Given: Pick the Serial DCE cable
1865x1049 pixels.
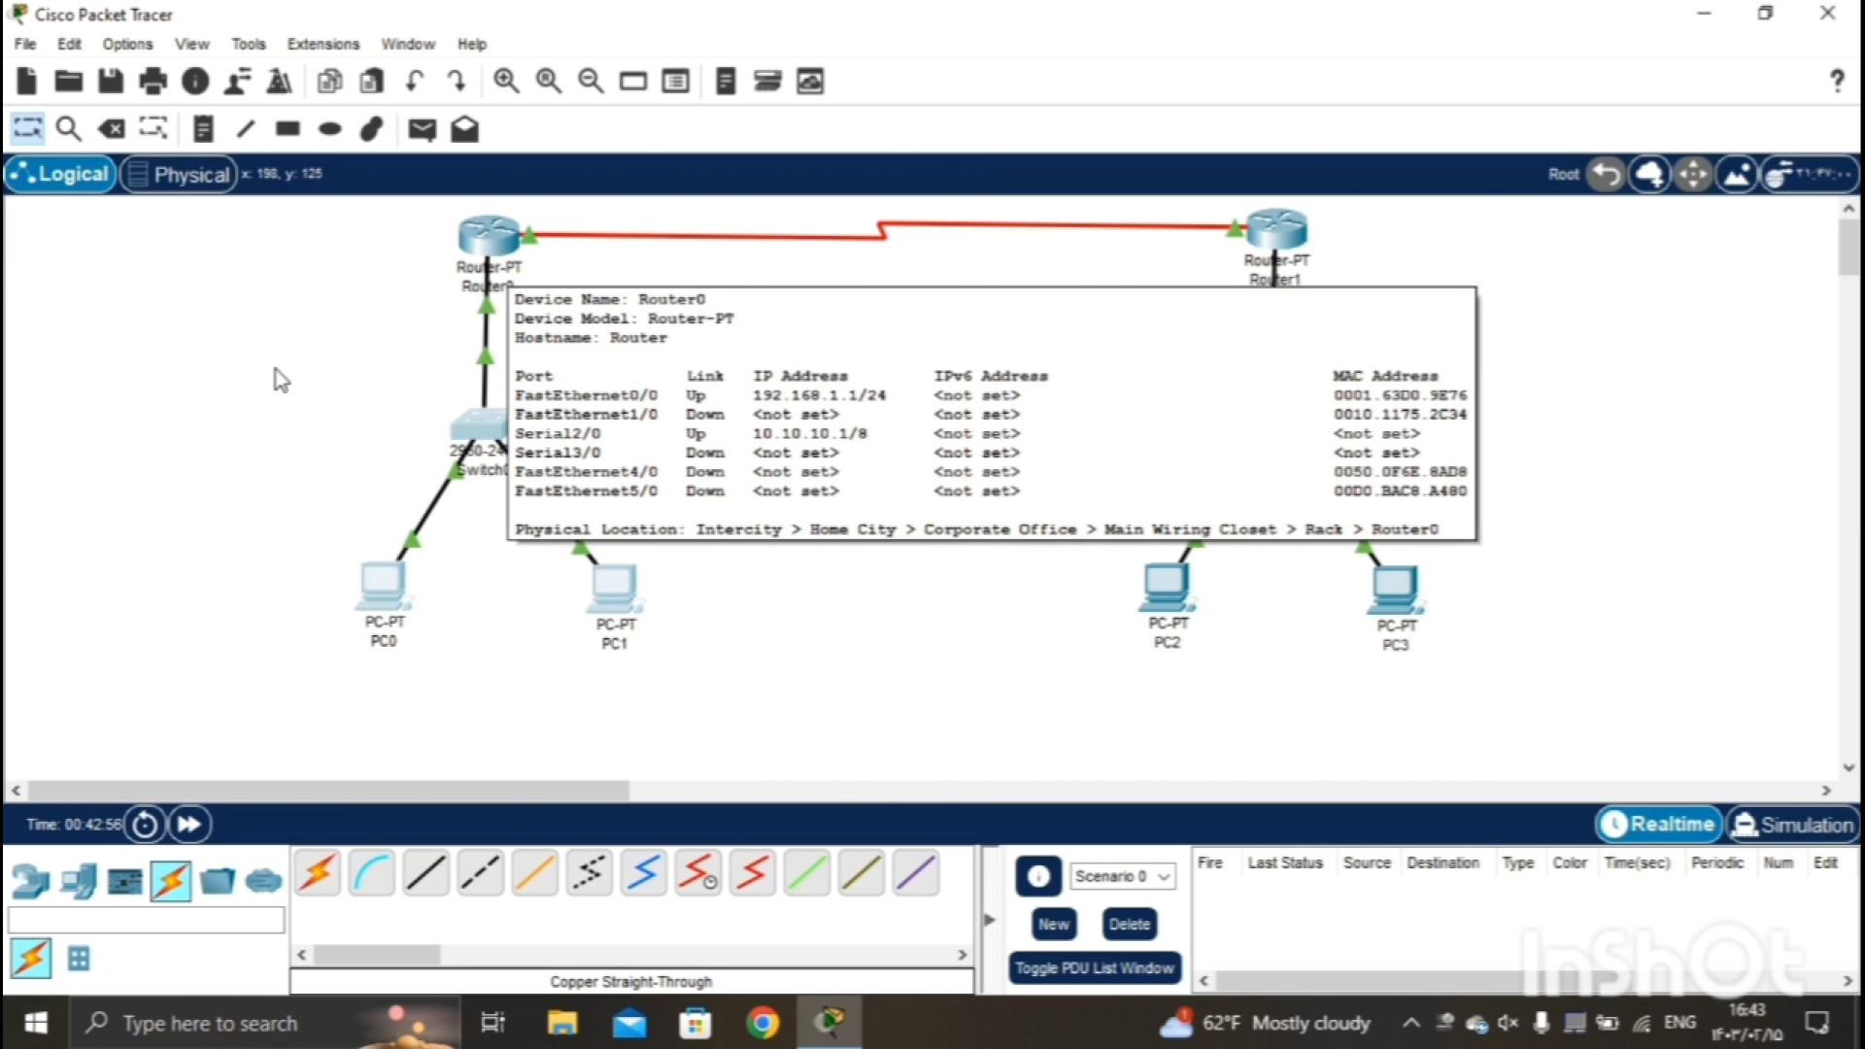Looking at the screenshot, I should click(698, 873).
